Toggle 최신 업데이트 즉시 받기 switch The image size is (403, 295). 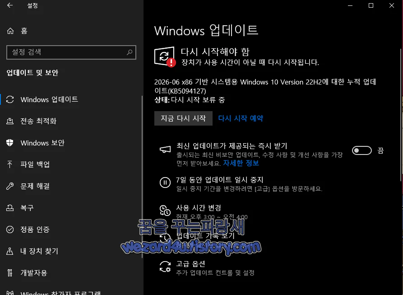[x=361, y=150]
